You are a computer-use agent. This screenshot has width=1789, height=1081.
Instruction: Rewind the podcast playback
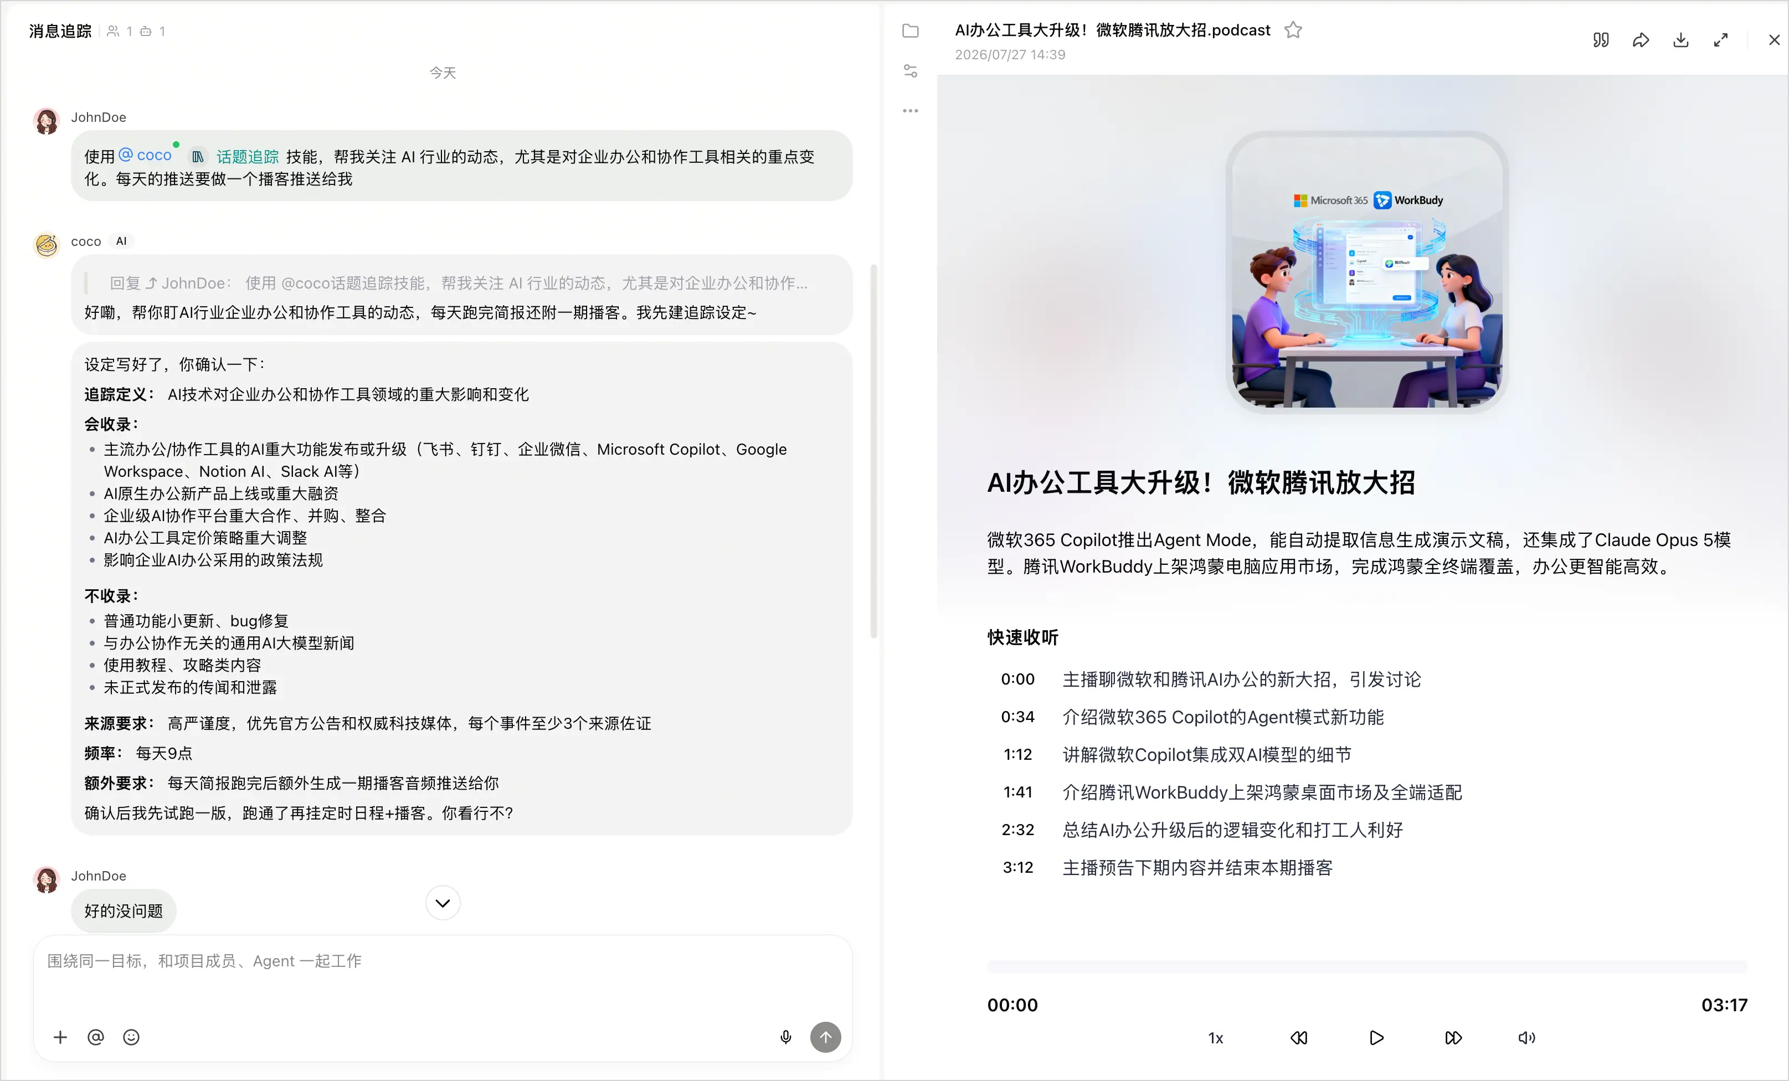[1299, 1037]
